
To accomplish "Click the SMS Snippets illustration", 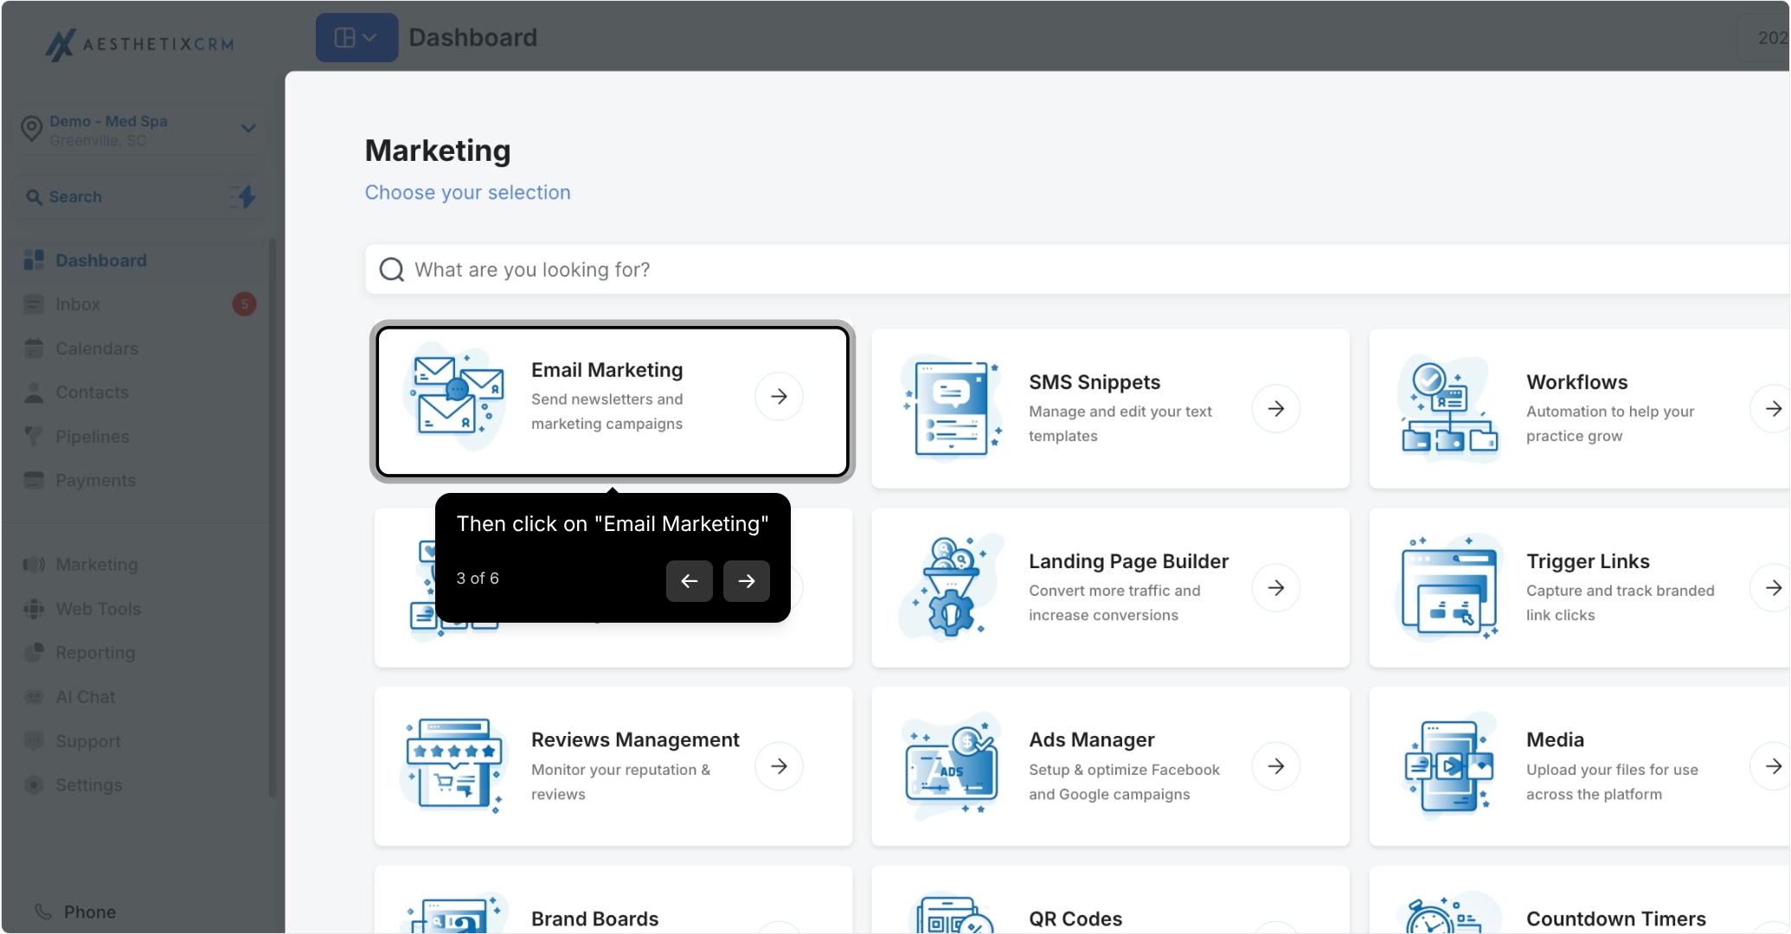I will coord(952,408).
